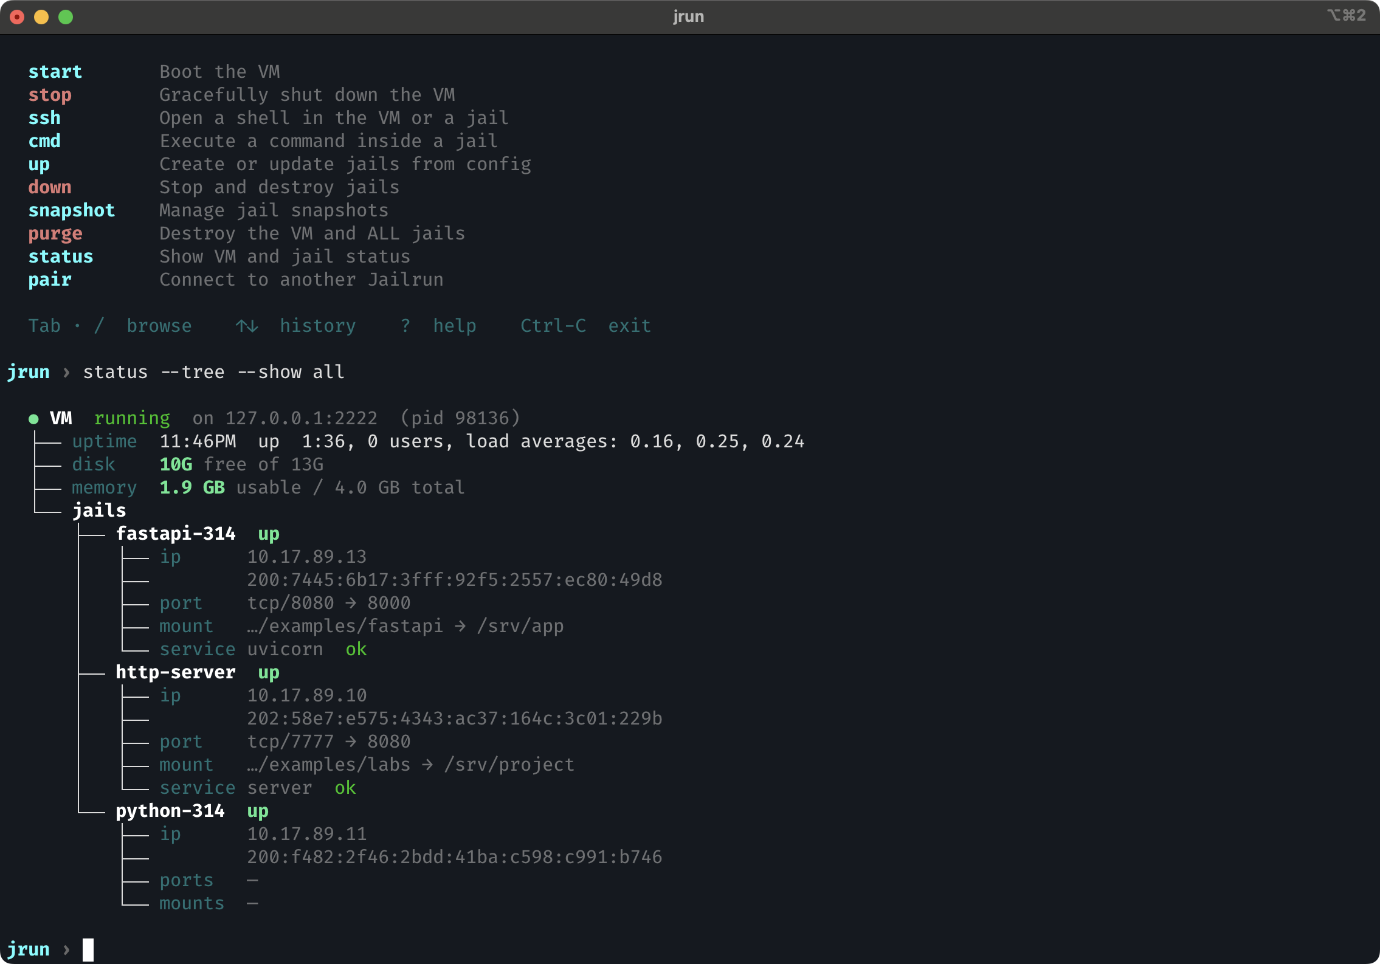Viewport: 1380px width, 964px height.
Task: Click the 'jails' tree node
Action: (100, 511)
